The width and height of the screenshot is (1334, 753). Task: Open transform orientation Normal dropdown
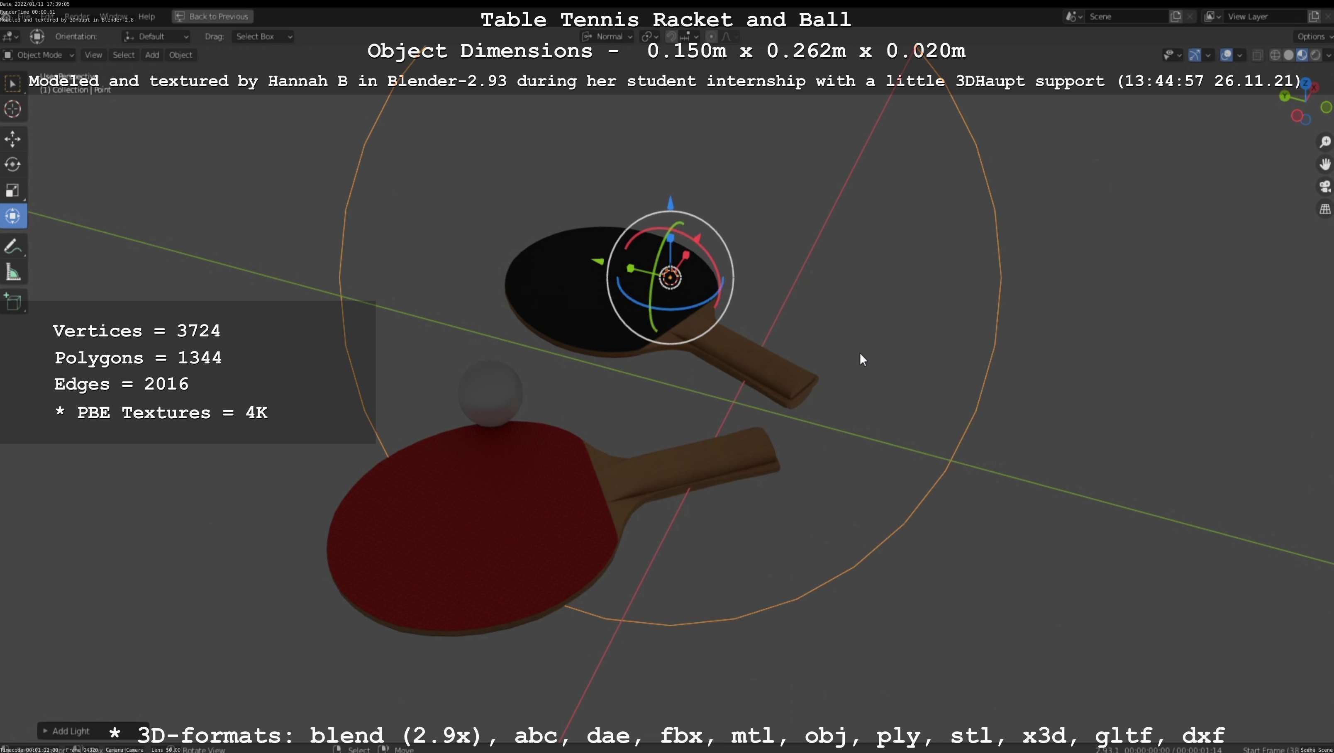(607, 36)
